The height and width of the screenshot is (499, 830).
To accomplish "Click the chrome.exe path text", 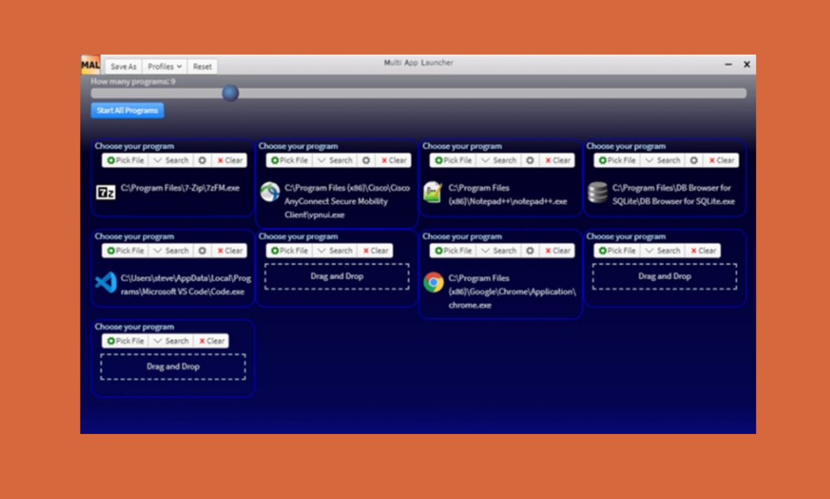I will [x=512, y=292].
